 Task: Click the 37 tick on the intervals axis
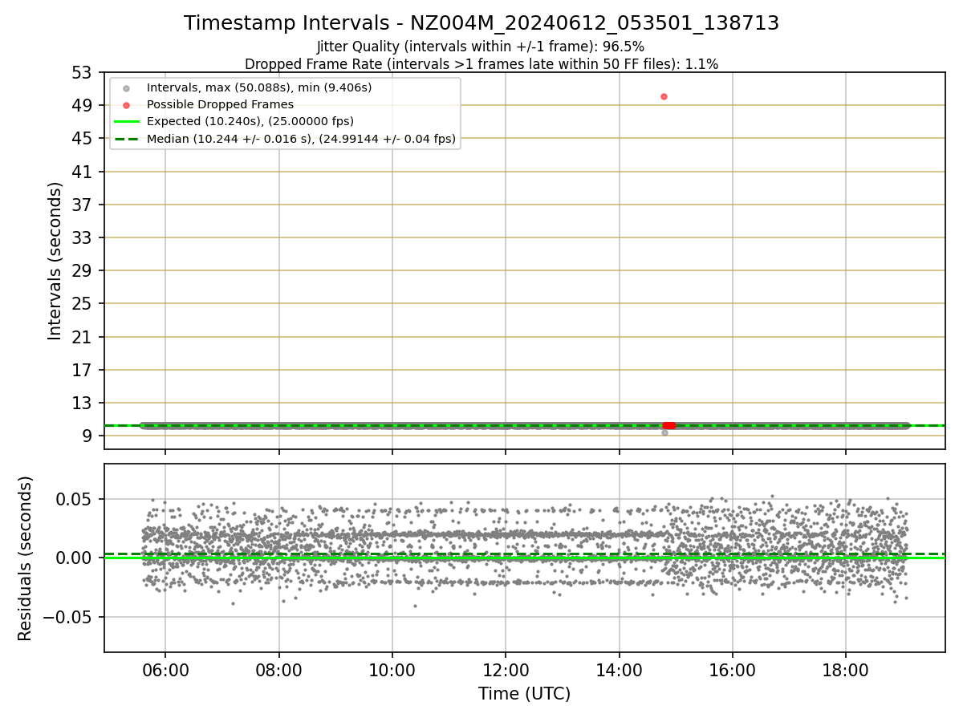click(x=83, y=205)
